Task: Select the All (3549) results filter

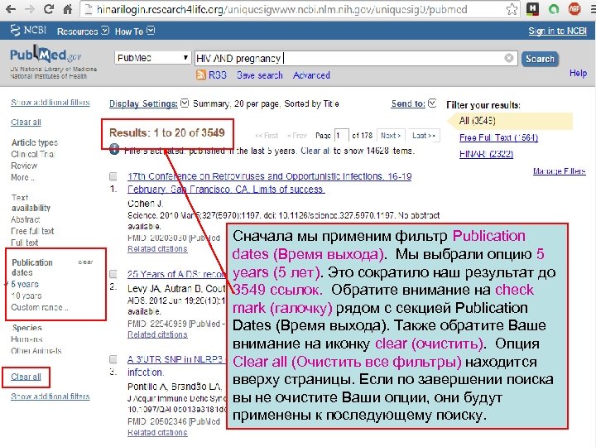Action: [477, 121]
